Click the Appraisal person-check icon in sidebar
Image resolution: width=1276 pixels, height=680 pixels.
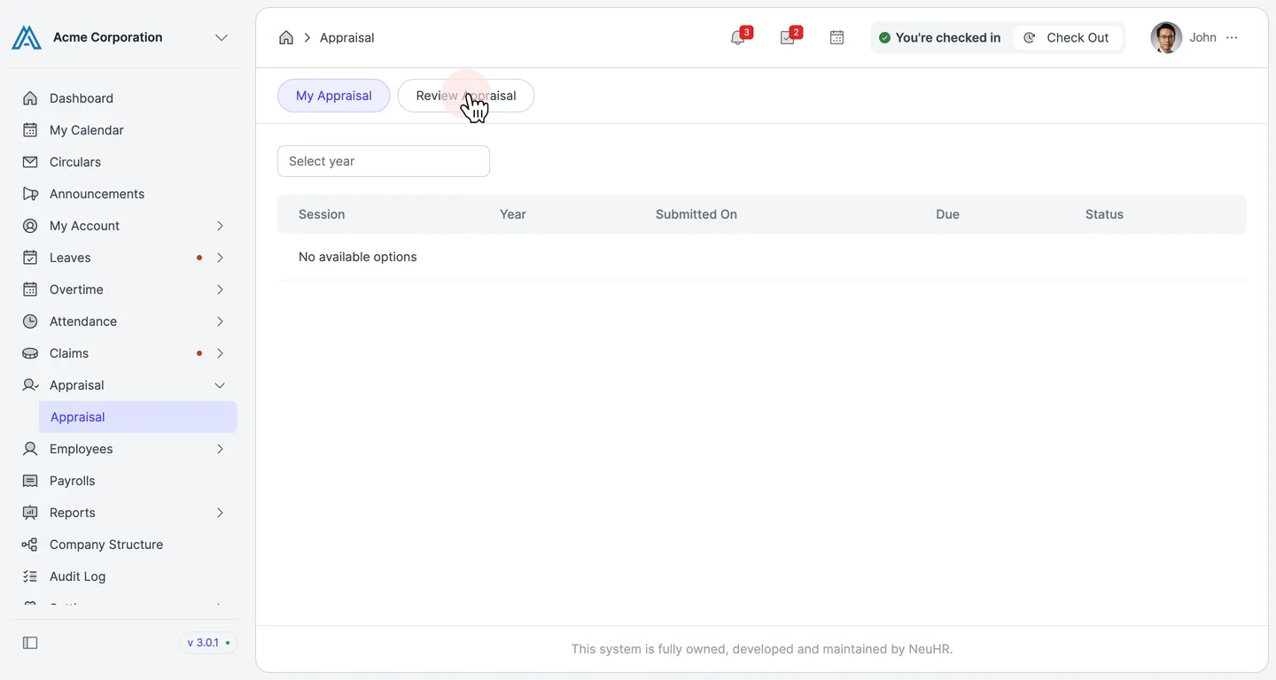click(x=30, y=385)
